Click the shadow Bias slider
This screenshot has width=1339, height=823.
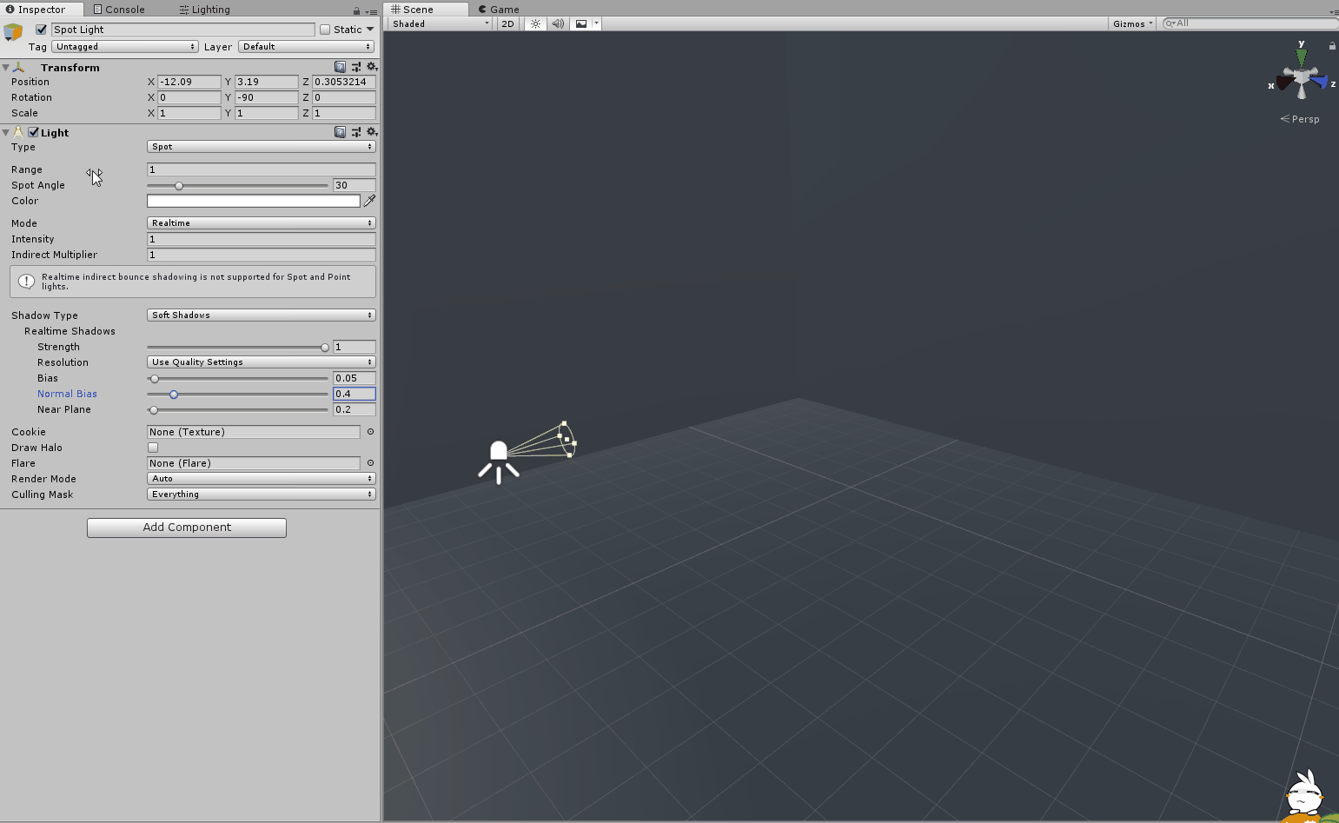pos(238,378)
